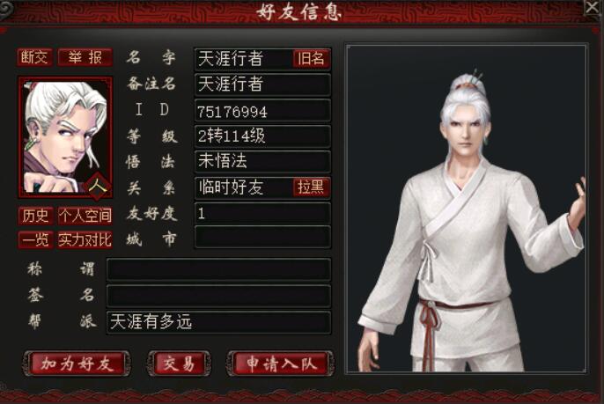View old names via 旧名 button
Viewport: 604px width, 404px height.
click(x=312, y=59)
